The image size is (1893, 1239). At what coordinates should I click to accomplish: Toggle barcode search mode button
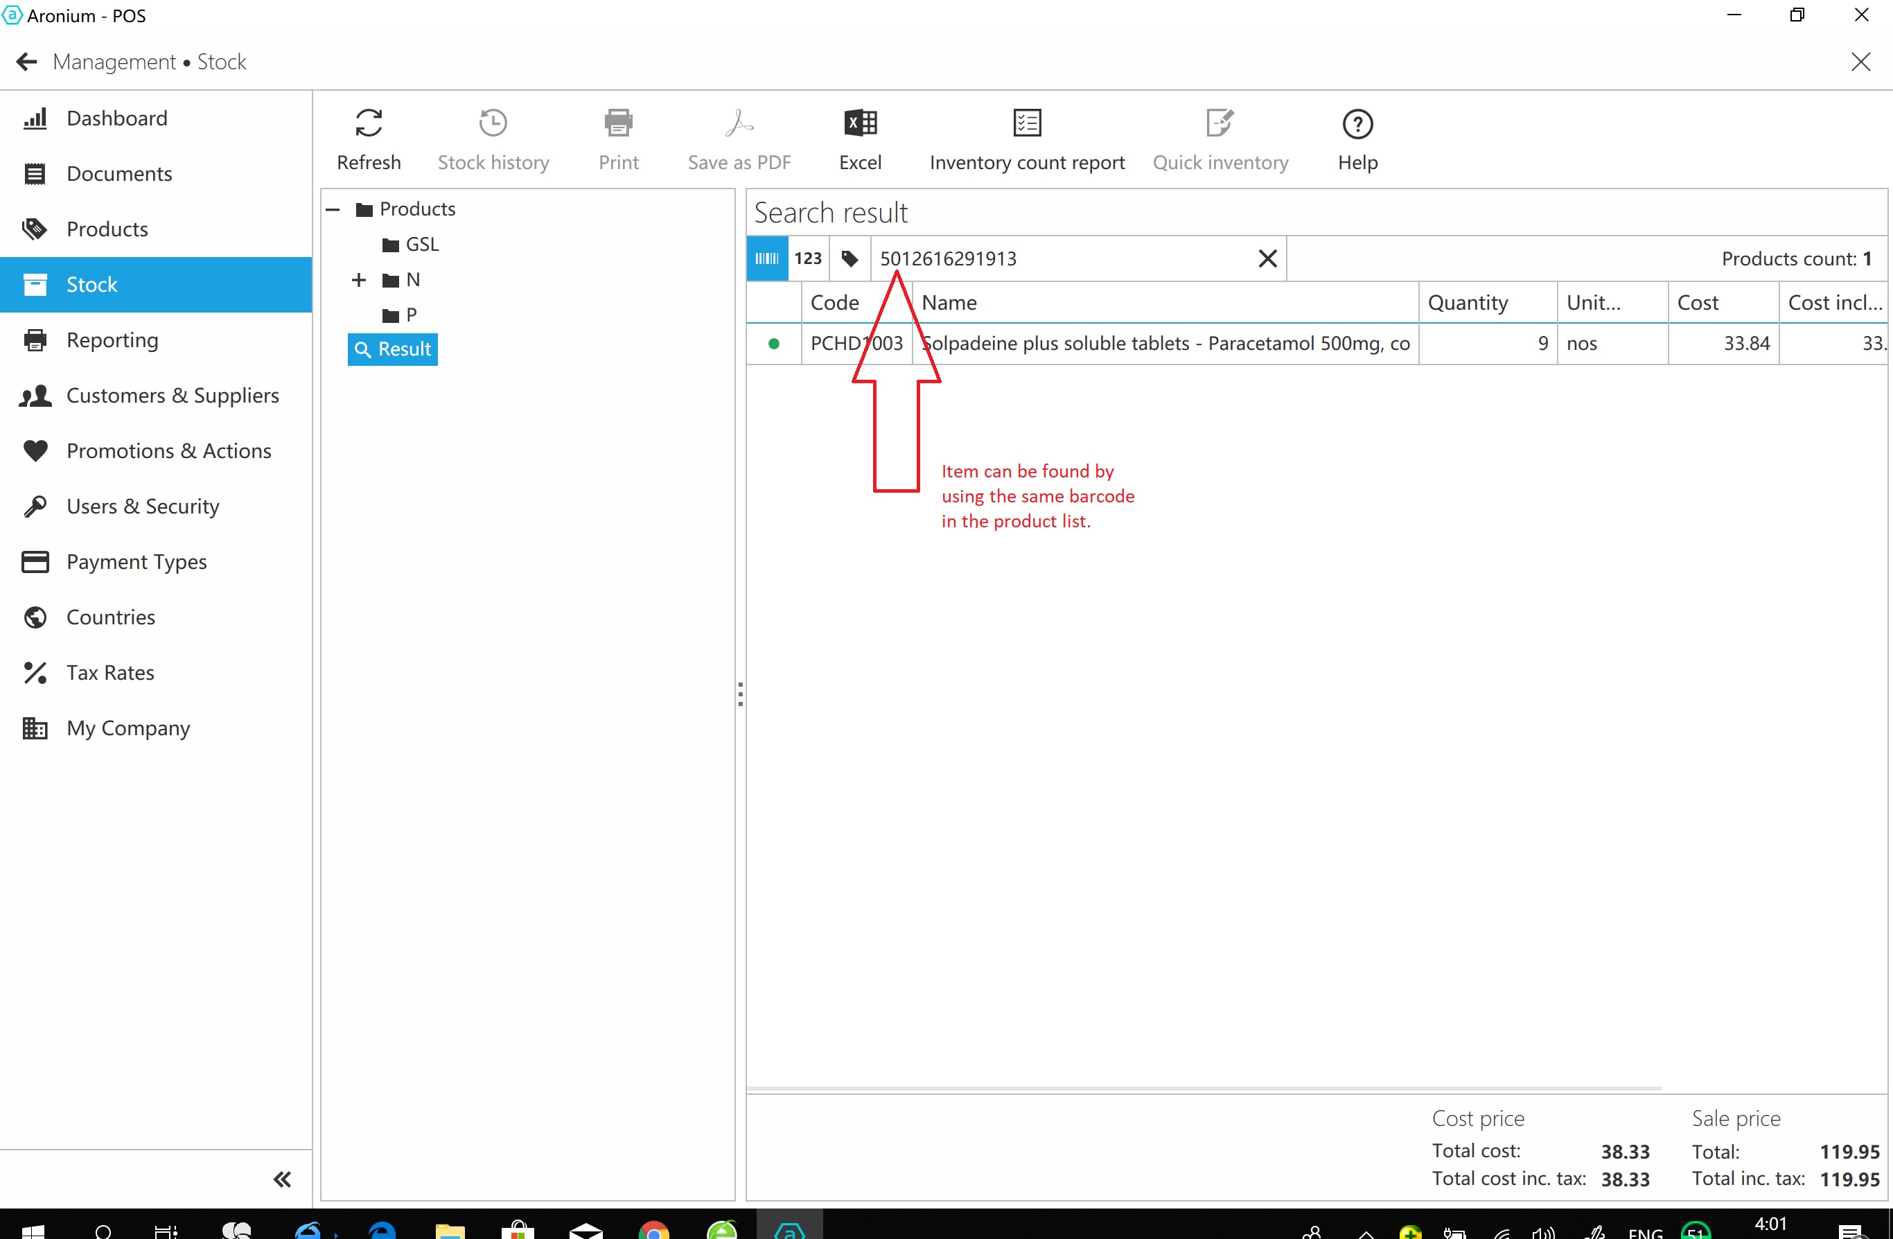pos(767,258)
